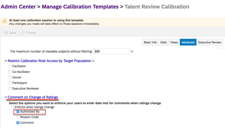This screenshot has height=128, width=225.
Task: Collapse Comment on Change of Ratings arrow
Action: (6, 97)
